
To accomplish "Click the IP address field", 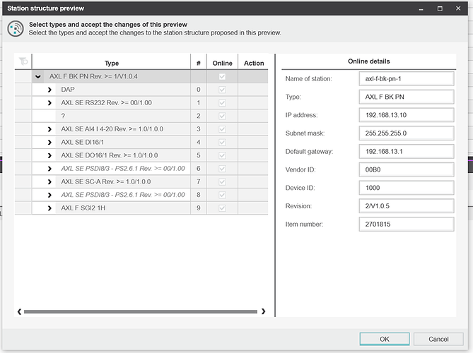I will coord(406,114).
